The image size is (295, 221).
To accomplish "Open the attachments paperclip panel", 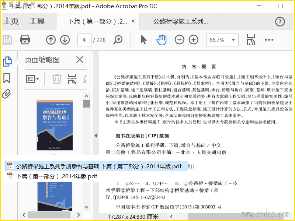I will [x=7, y=94].
